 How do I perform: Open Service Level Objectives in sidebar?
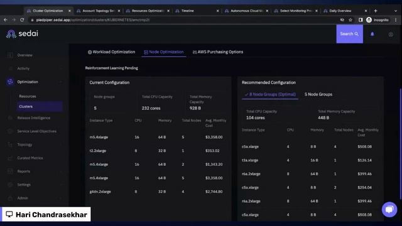[36, 131]
